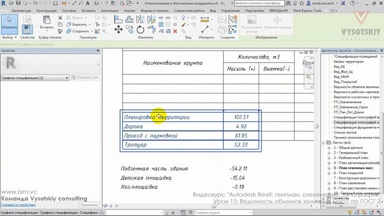Choose Mirror - Draw Axis tool

pos(151,19)
